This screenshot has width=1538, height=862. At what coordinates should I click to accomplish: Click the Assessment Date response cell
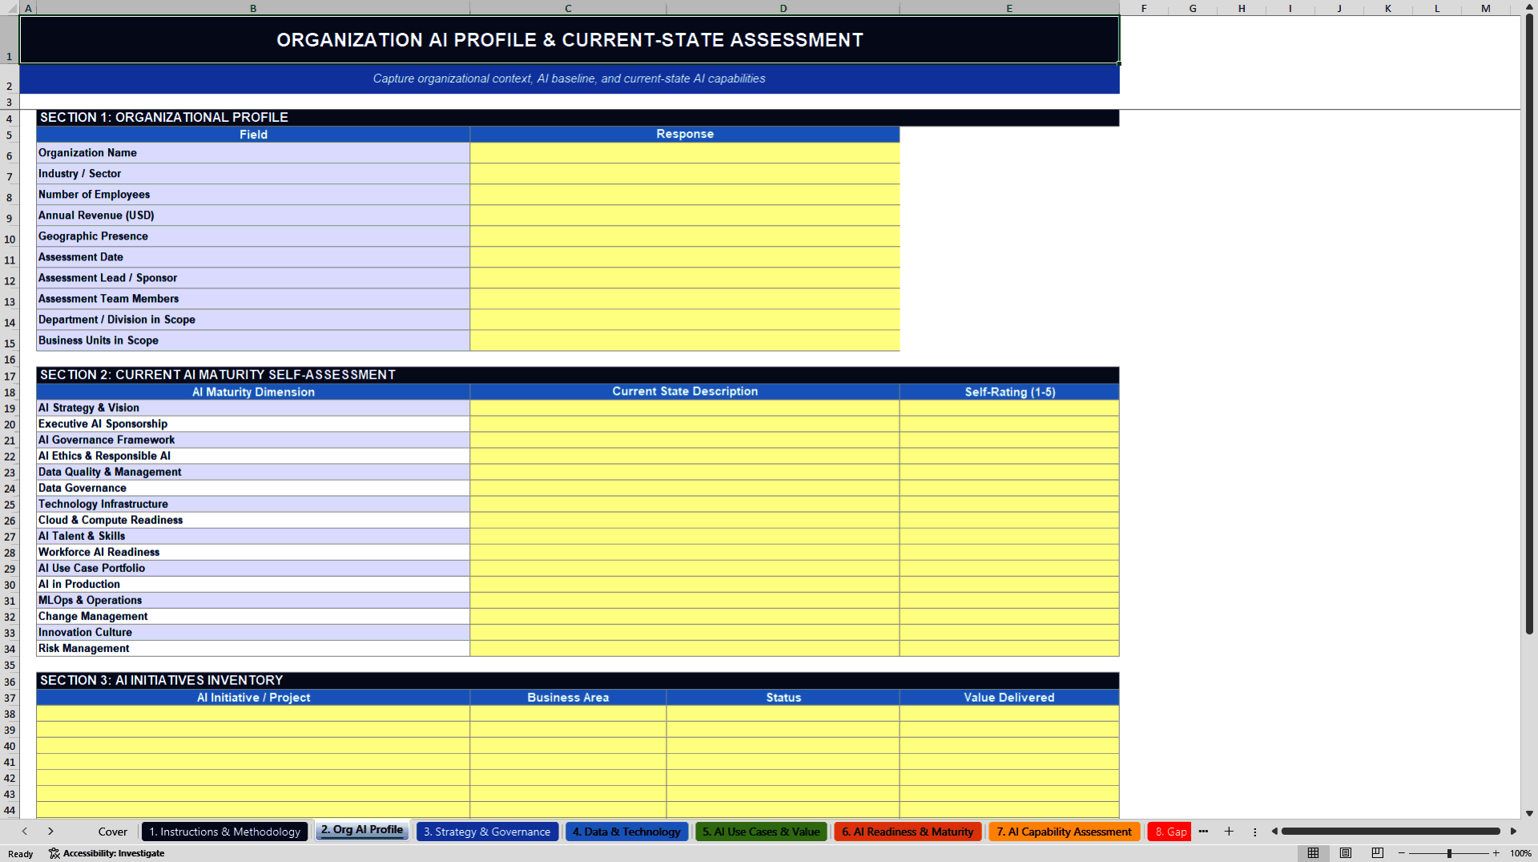(x=685, y=257)
